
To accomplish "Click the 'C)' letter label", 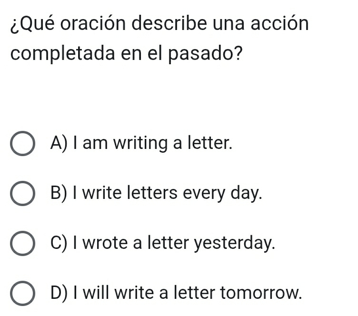I will pos(60,243).
